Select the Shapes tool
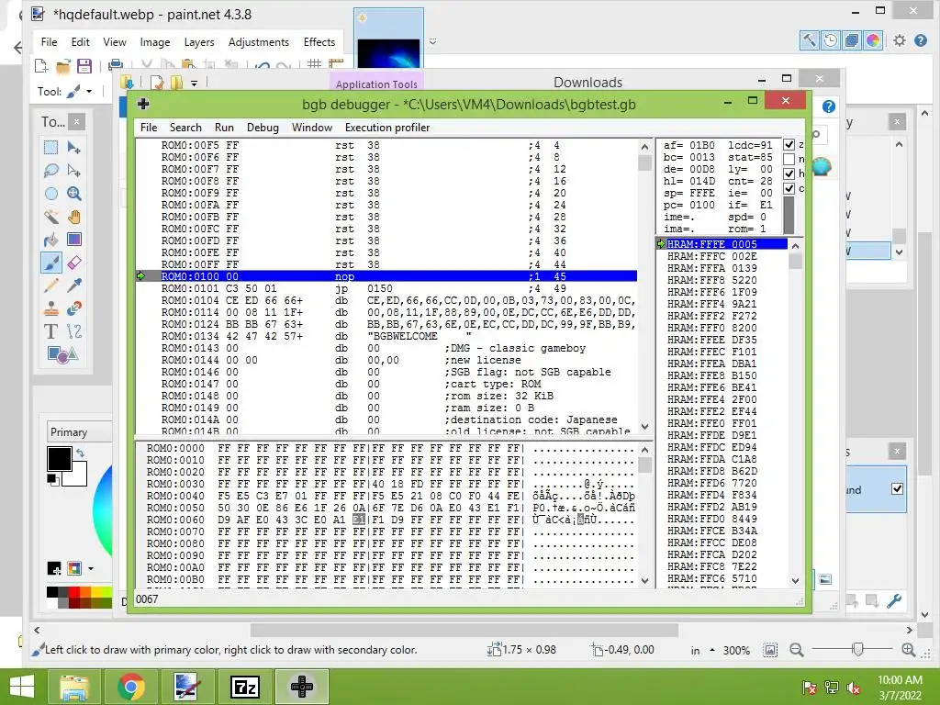 pos(62,354)
